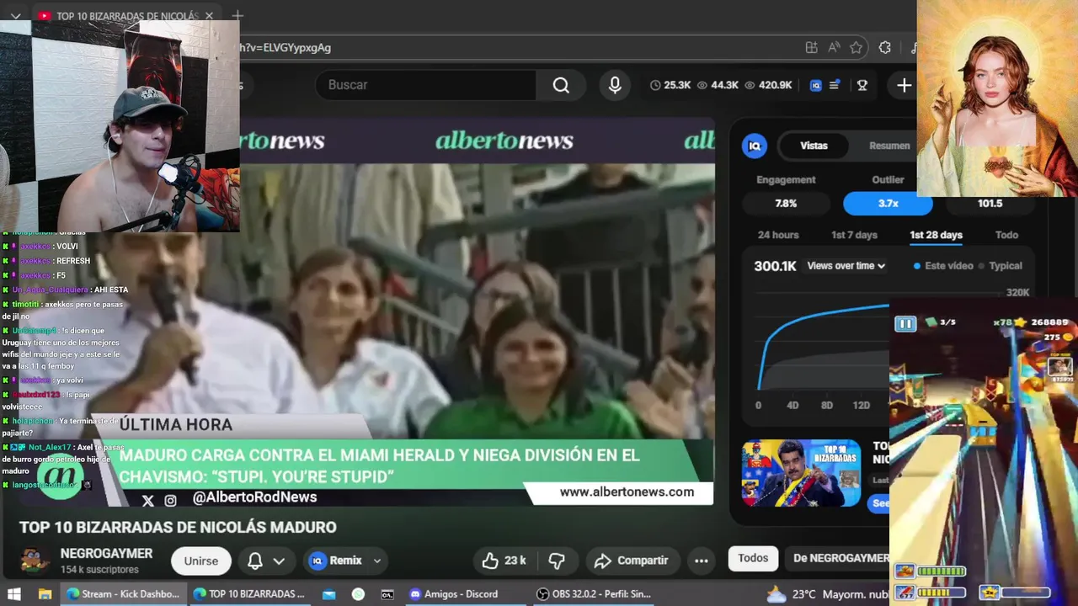
Task: Click the 420.9K views stat
Action: [767, 85]
